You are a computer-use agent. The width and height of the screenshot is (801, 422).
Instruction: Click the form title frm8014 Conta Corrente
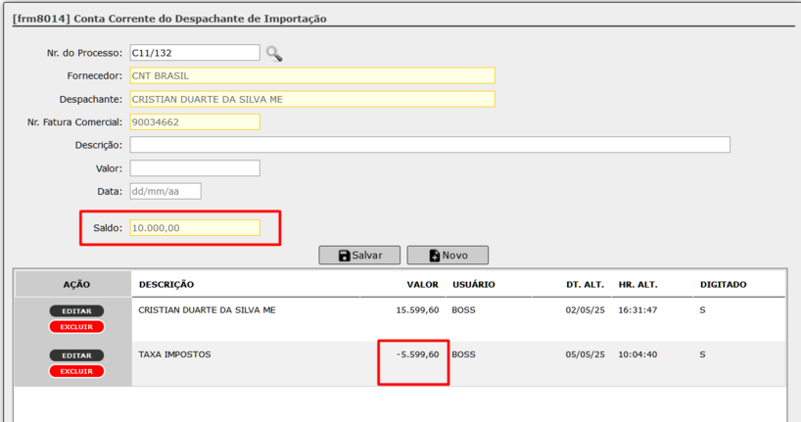click(169, 19)
